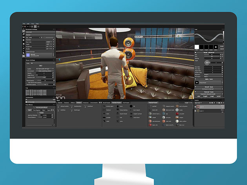The height and width of the screenshot is (185, 247).
Task: Click the pencil icon beside brush Size
Action: (220, 54)
